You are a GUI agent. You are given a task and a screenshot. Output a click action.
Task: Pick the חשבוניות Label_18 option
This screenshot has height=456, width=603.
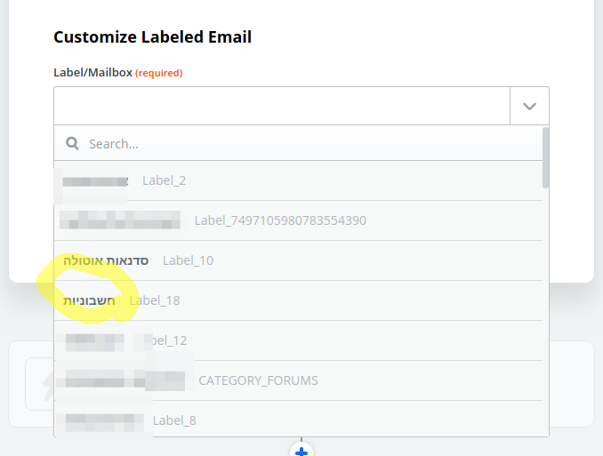point(299,300)
